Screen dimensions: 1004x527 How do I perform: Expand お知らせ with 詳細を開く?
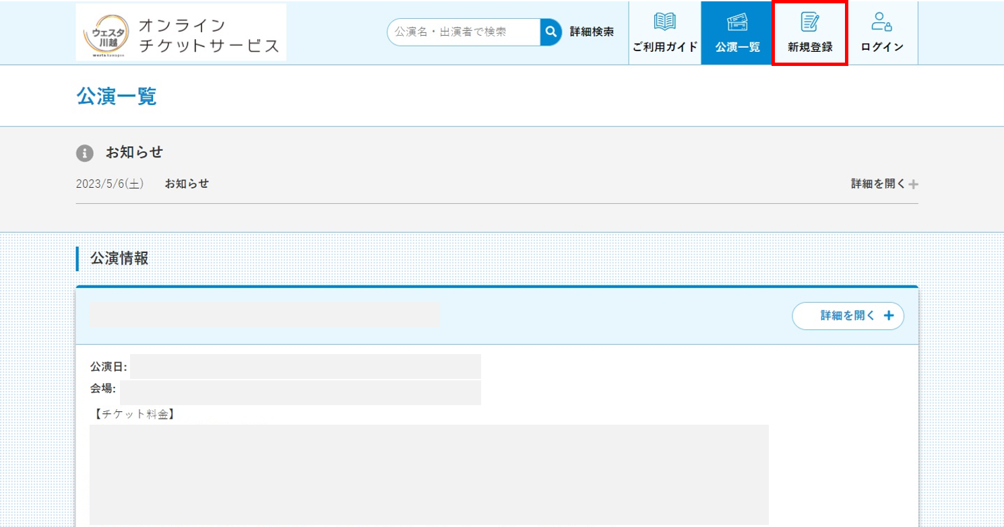[885, 184]
